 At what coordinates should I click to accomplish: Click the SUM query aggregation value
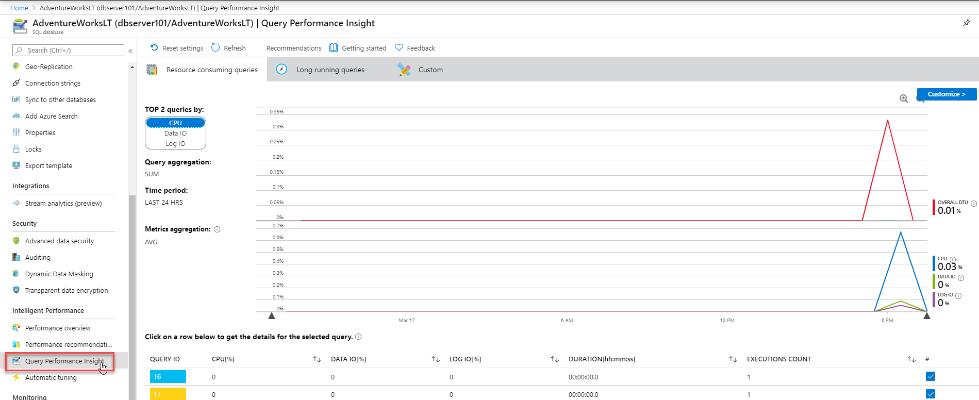coord(152,174)
